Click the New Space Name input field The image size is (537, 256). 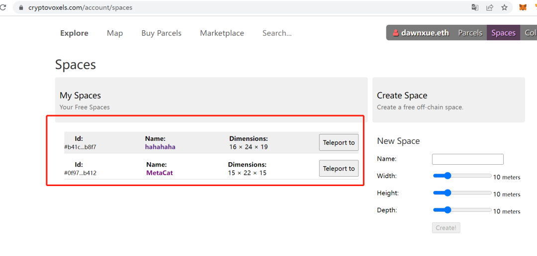click(x=468, y=159)
